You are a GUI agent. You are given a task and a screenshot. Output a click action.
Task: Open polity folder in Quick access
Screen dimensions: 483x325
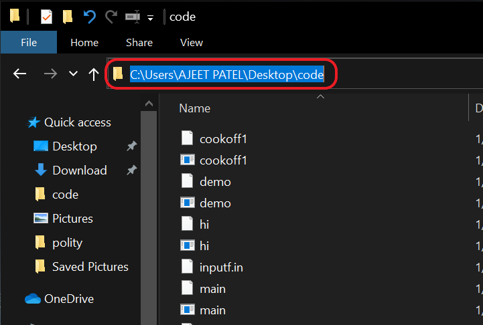pos(67,243)
